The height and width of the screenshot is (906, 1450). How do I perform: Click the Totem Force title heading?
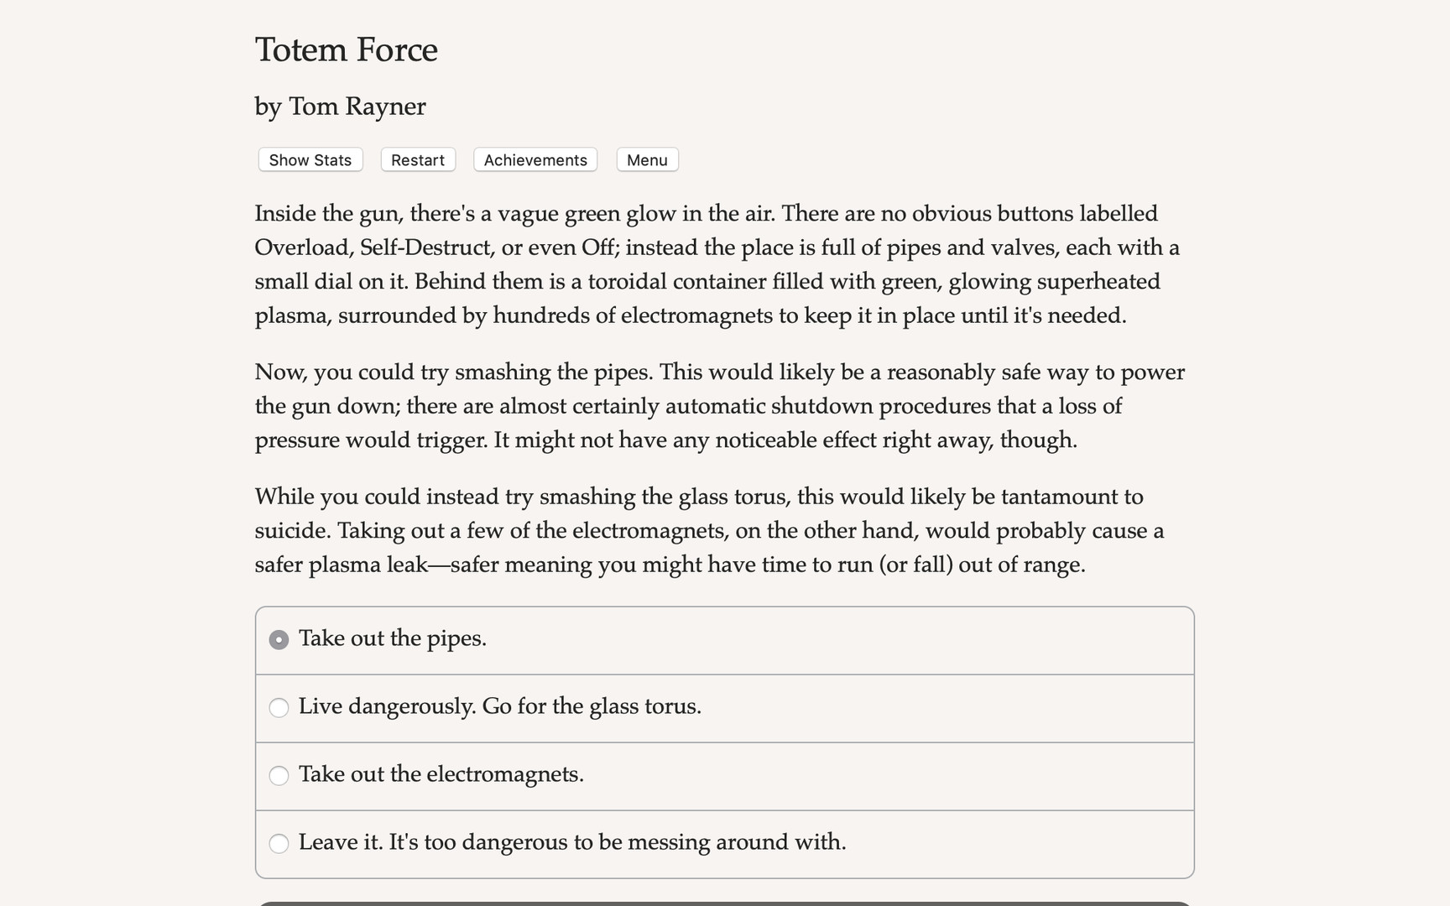click(x=346, y=50)
